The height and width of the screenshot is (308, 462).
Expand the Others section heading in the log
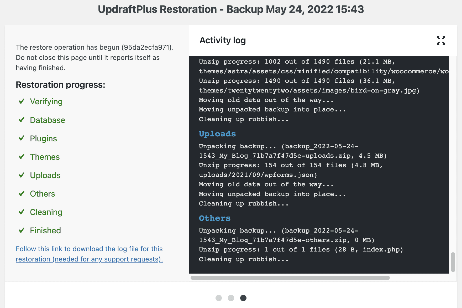tap(214, 218)
